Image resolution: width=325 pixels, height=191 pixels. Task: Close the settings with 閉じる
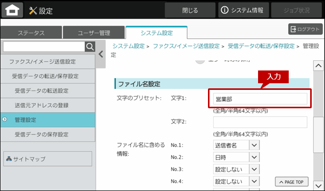point(190,10)
